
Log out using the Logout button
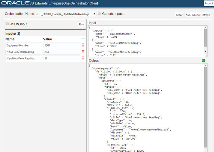(209, 3)
